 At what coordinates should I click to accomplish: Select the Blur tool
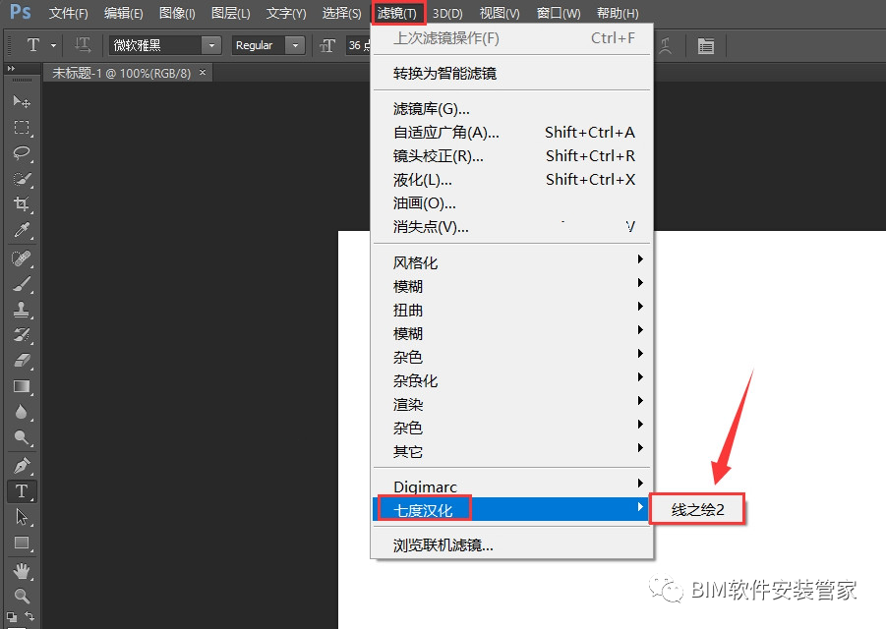click(x=22, y=412)
